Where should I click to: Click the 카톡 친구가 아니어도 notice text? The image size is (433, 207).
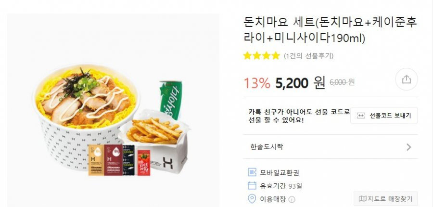pyautogui.click(x=299, y=116)
